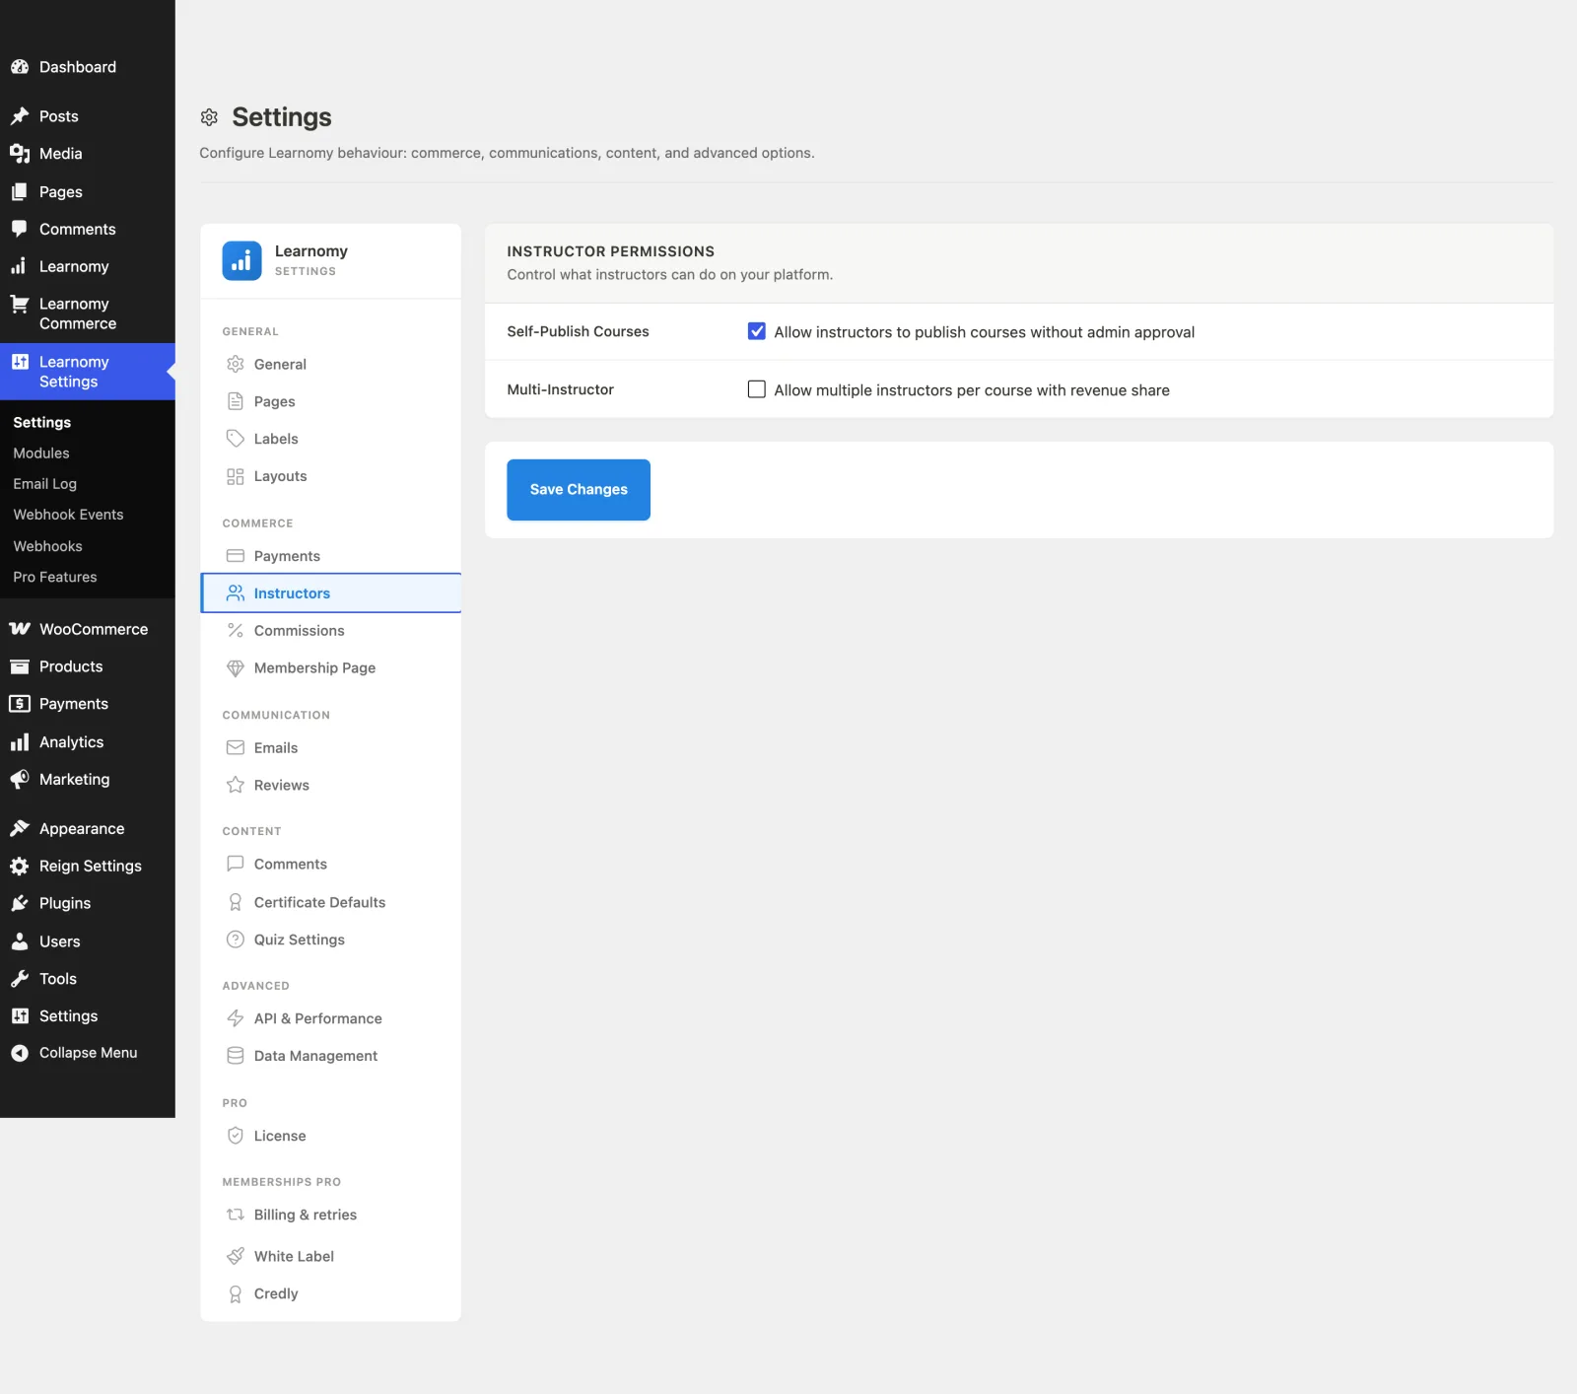Click the Tools wrench icon
Image resolution: width=1577 pixels, height=1394 pixels.
(x=20, y=979)
